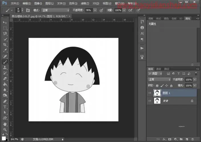Select the Zoom tool
Screen dimensions: 201x142
5,129
